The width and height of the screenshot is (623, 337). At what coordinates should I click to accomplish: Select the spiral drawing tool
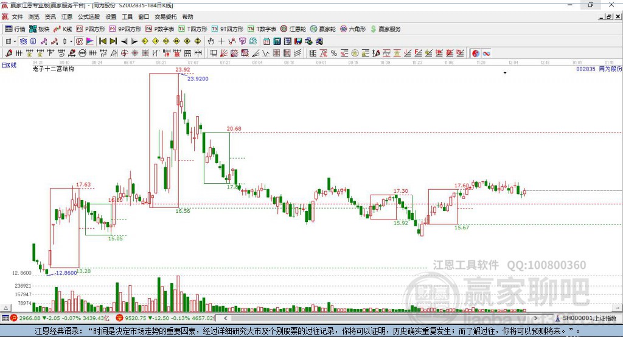[x=61, y=54]
